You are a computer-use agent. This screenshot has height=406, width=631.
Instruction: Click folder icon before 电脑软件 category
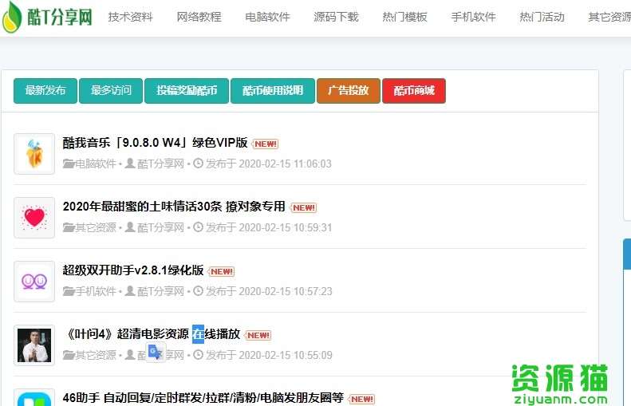[x=69, y=164]
